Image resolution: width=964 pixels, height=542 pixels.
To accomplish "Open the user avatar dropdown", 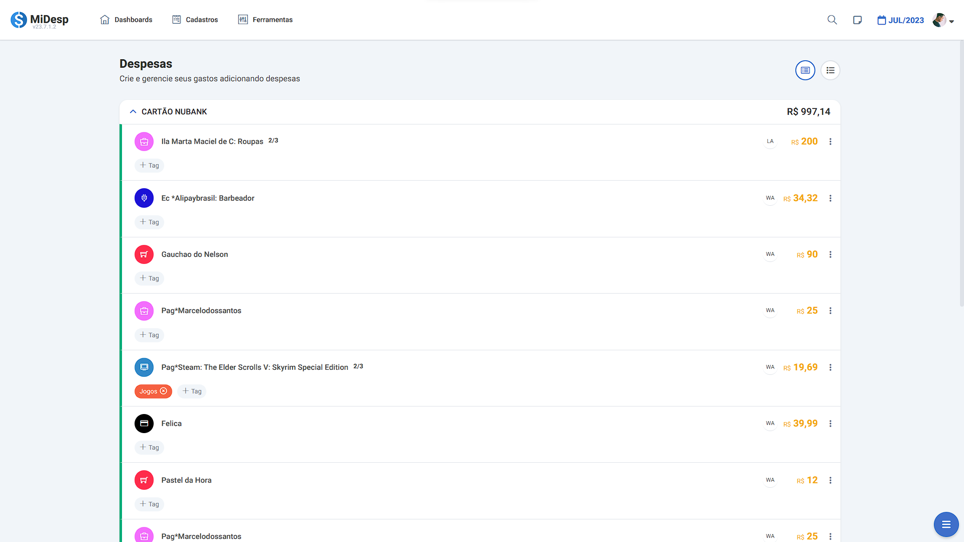I will [943, 20].
